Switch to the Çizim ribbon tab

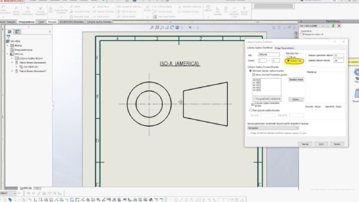tap(41, 22)
